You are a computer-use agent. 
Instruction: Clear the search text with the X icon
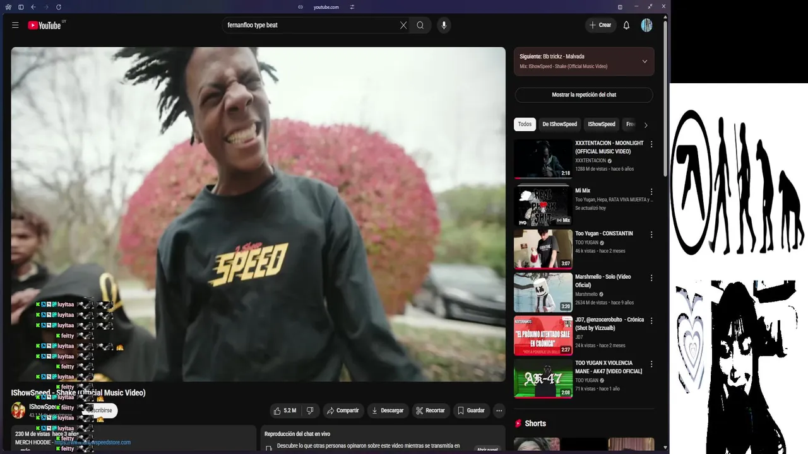[403, 25]
